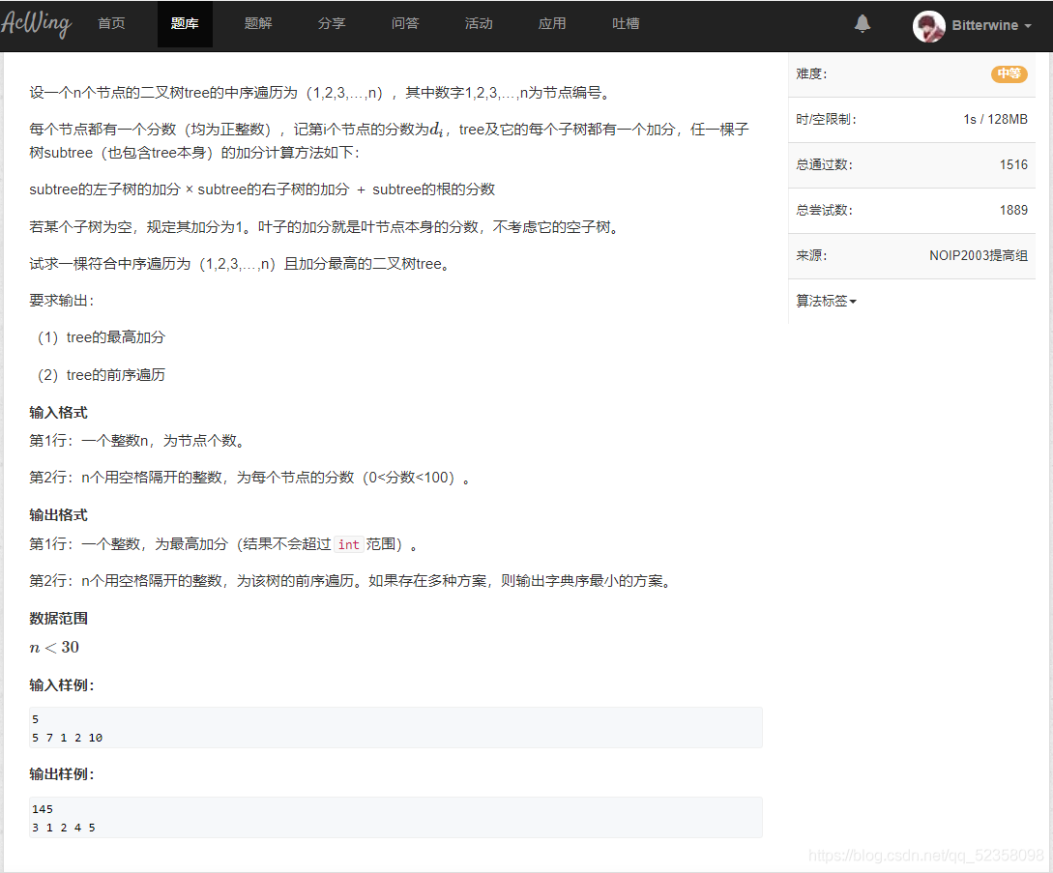Click the 输出样例 heading
Viewport: 1053px width, 873px height.
62,774
